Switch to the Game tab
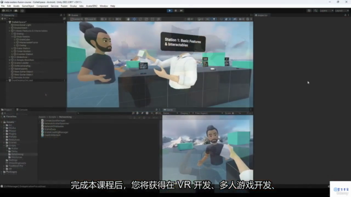351x197 pixels. (x=168, y=109)
